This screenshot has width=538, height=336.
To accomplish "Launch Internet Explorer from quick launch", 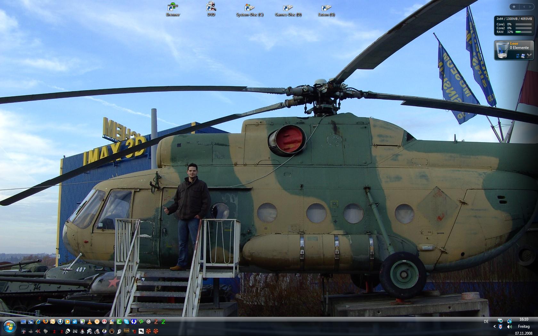I will 38,322.
